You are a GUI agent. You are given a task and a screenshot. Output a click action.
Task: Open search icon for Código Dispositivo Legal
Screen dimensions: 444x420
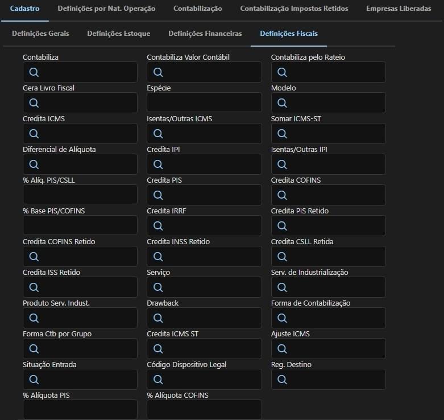point(158,380)
